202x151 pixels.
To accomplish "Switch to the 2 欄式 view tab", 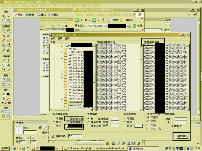I will [41, 15].
